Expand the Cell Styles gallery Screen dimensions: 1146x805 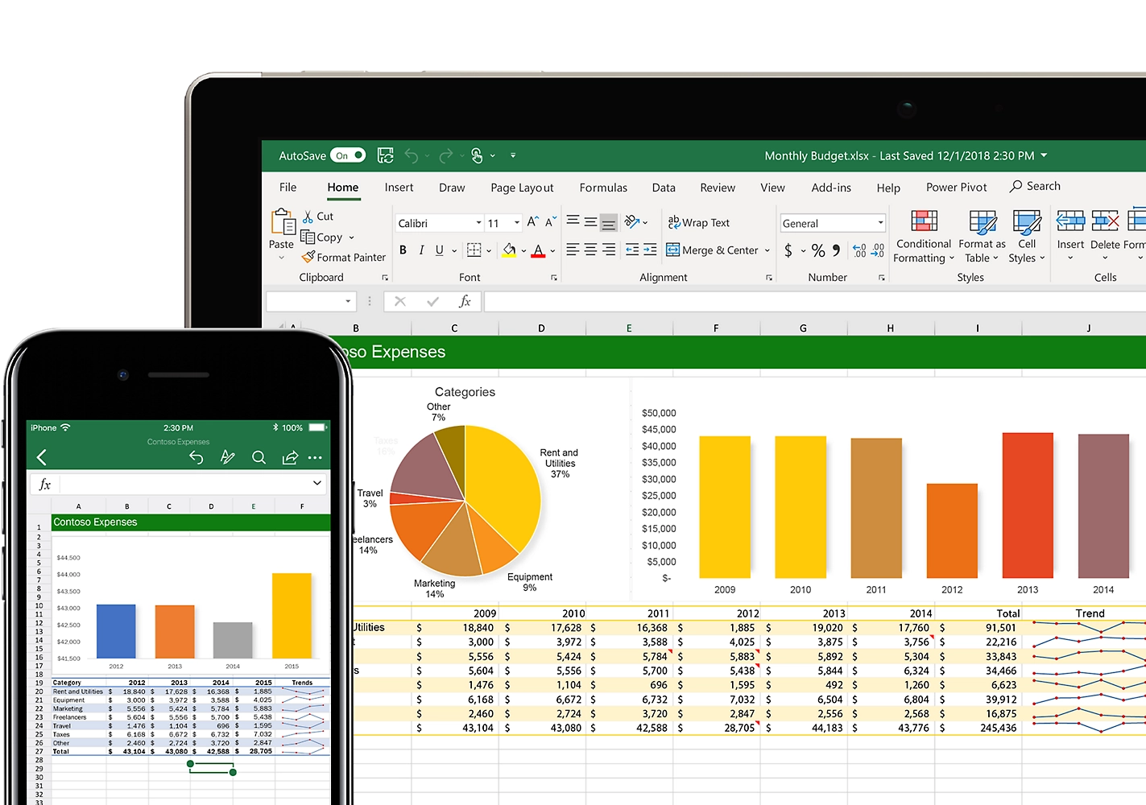click(x=1027, y=237)
